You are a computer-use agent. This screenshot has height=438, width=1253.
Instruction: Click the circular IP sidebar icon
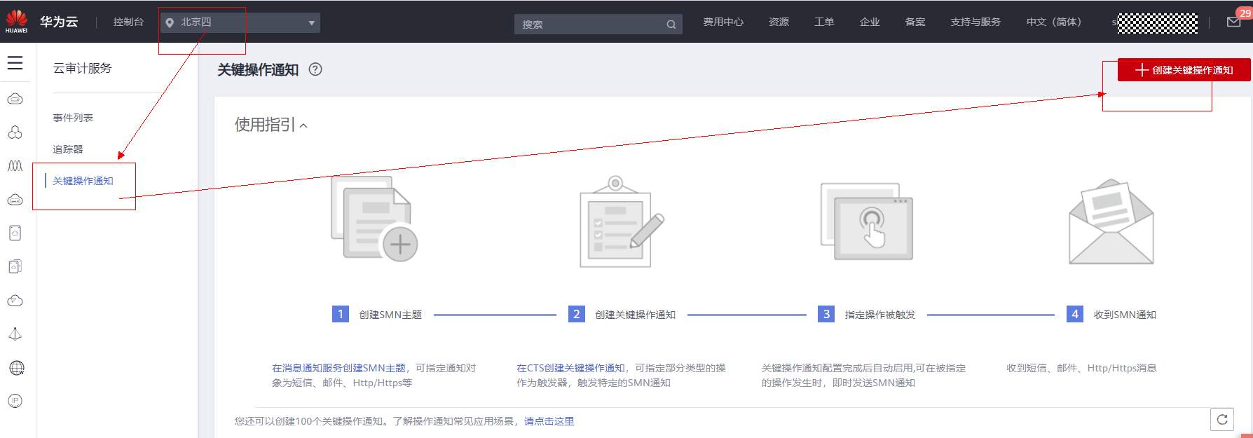point(15,401)
